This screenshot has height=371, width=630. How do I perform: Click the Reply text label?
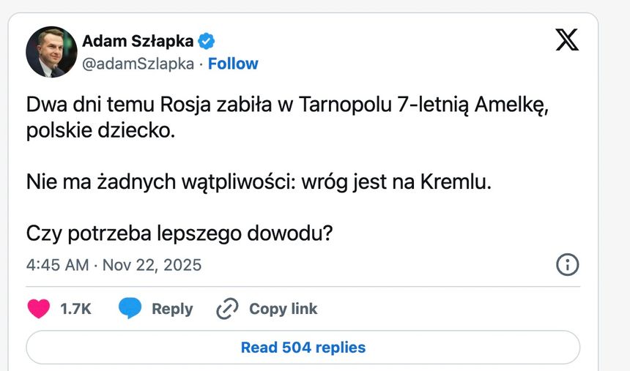[x=172, y=309]
